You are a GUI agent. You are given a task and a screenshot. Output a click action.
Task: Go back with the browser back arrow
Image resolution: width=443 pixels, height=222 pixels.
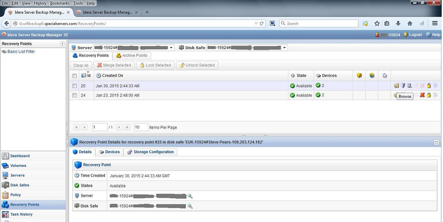click(x=6, y=24)
